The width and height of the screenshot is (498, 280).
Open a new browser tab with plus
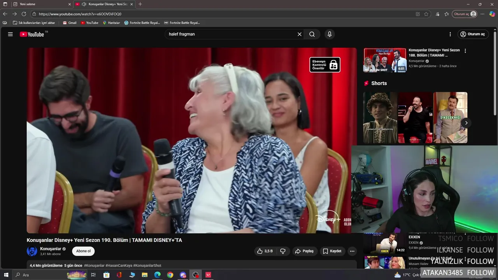pos(140,4)
